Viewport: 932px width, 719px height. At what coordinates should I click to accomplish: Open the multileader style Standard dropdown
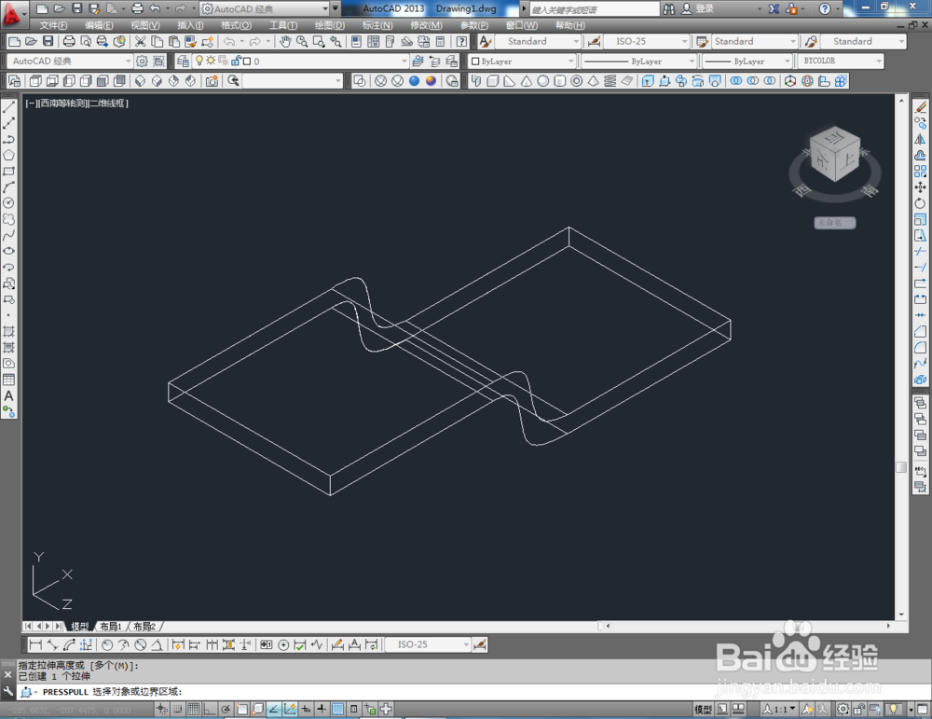pyautogui.click(x=864, y=41)
